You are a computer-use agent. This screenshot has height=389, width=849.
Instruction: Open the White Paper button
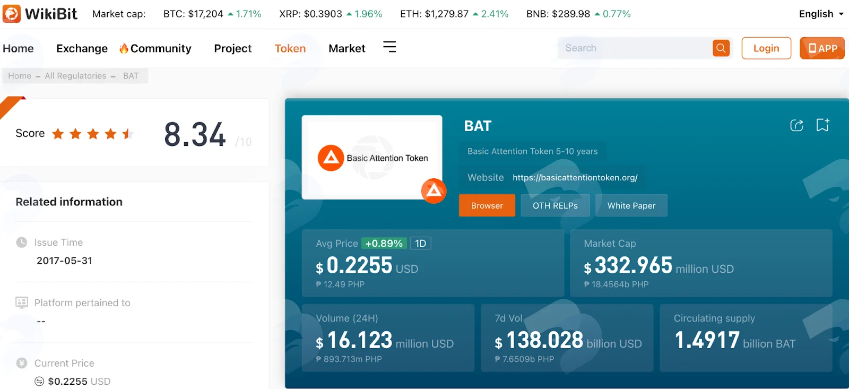tap(631, 205)
